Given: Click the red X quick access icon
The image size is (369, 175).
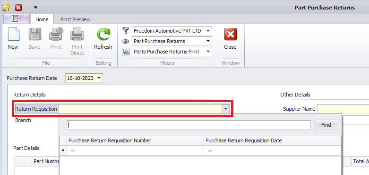Looking at the screenshot, I should (x=18, y=8).
